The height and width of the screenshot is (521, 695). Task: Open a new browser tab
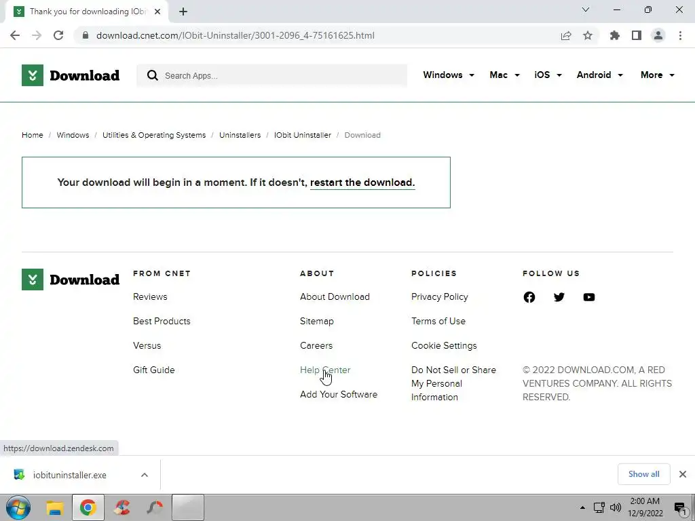tap(183, 12)
